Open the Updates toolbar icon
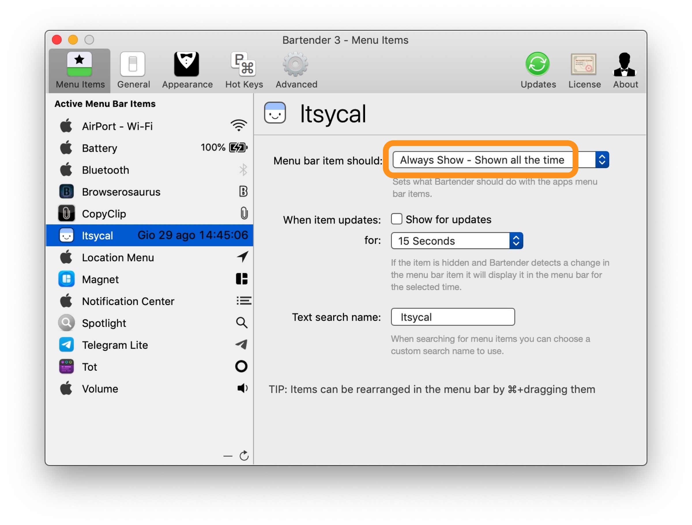 pos(538,70)
